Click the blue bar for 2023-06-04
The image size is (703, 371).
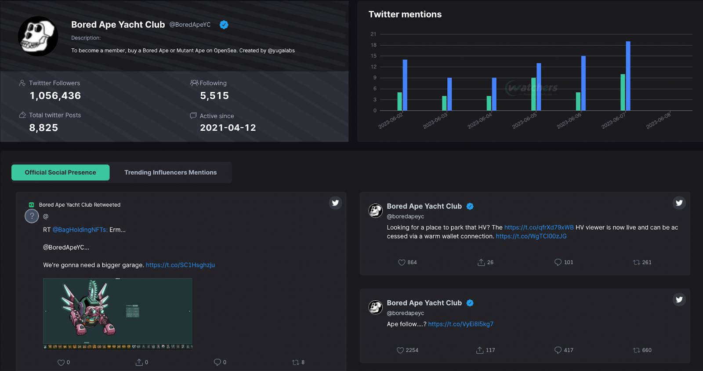(494, 94)
